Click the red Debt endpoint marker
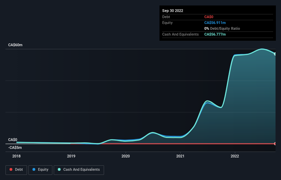 coord(275,144)
